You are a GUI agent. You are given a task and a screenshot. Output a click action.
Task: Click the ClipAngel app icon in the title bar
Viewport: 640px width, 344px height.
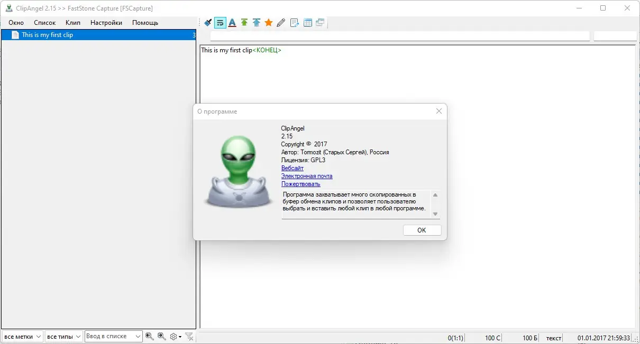(9, 8)
